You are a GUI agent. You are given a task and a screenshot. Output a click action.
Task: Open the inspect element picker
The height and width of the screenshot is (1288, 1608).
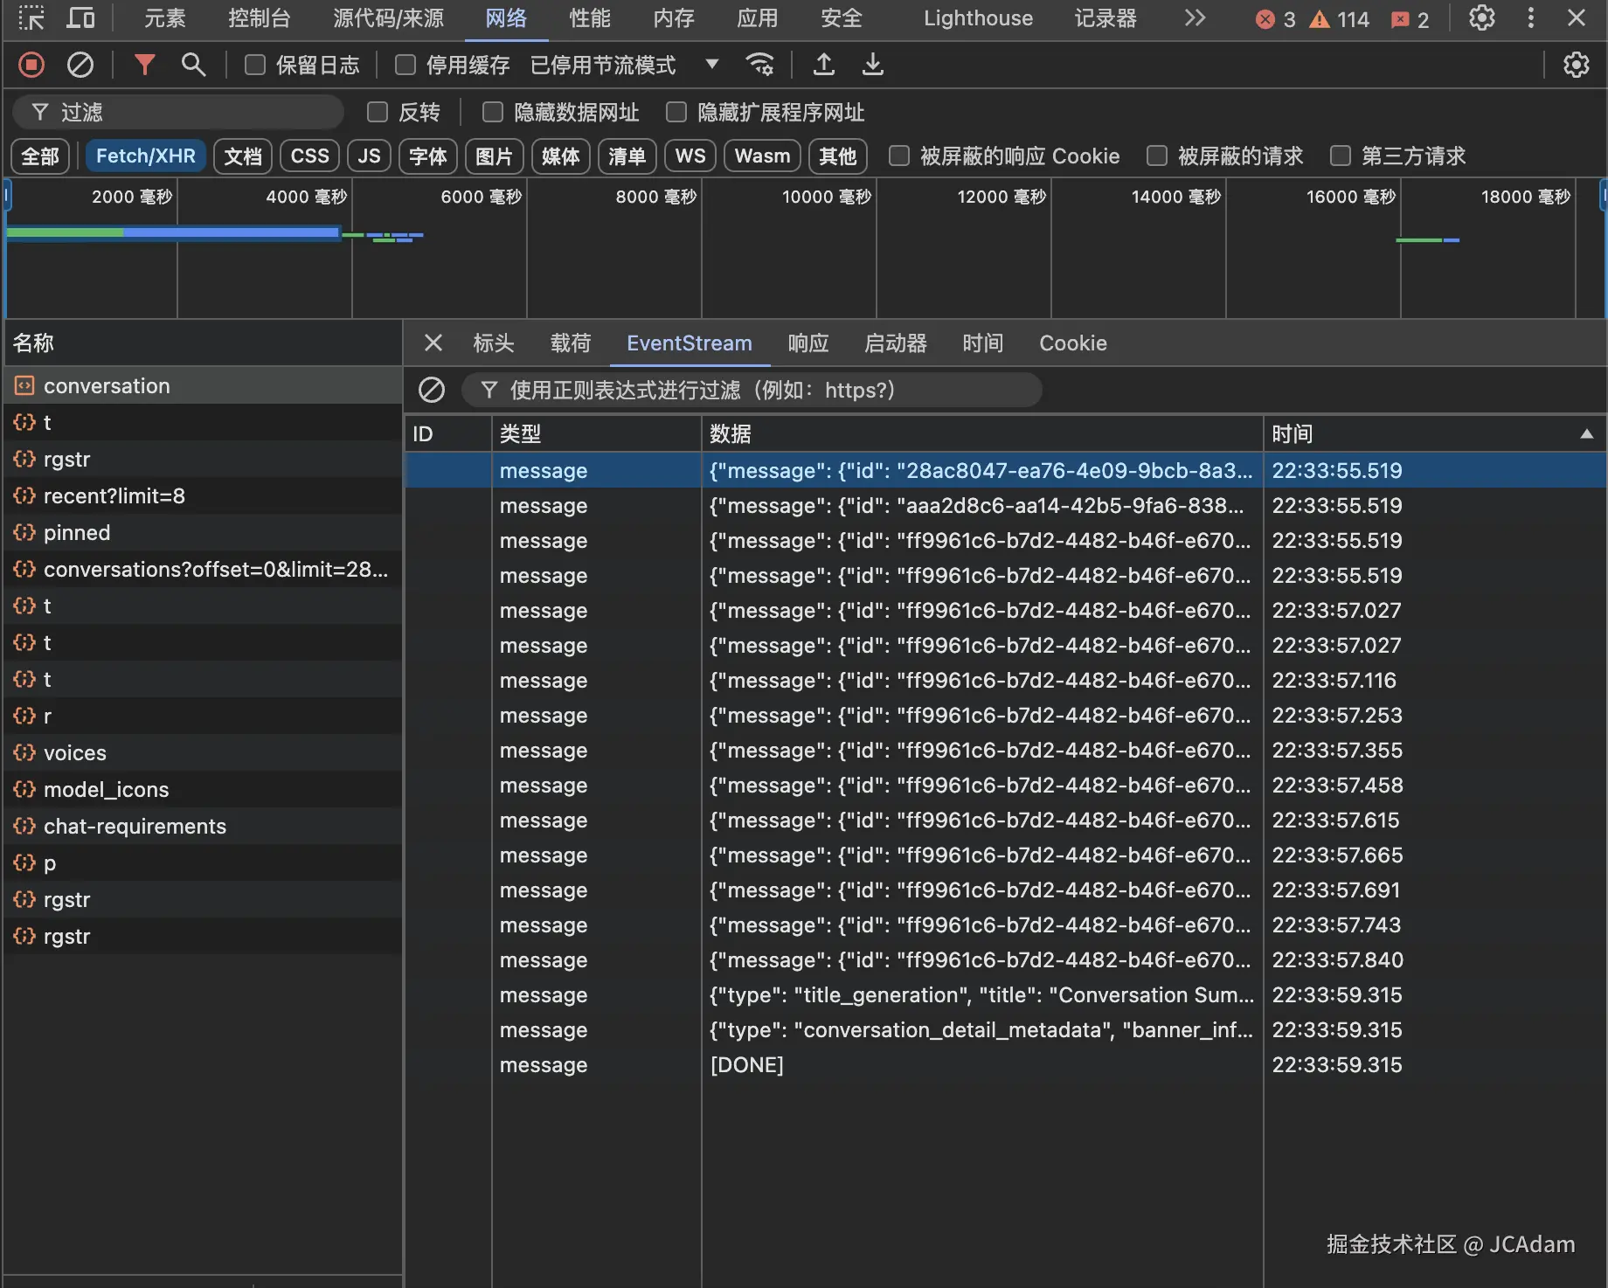(x=31, y=18)
